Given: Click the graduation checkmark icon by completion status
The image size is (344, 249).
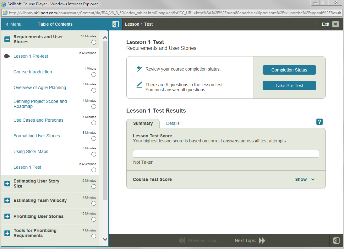Looking at the screenshot, I should click(139, 69).
